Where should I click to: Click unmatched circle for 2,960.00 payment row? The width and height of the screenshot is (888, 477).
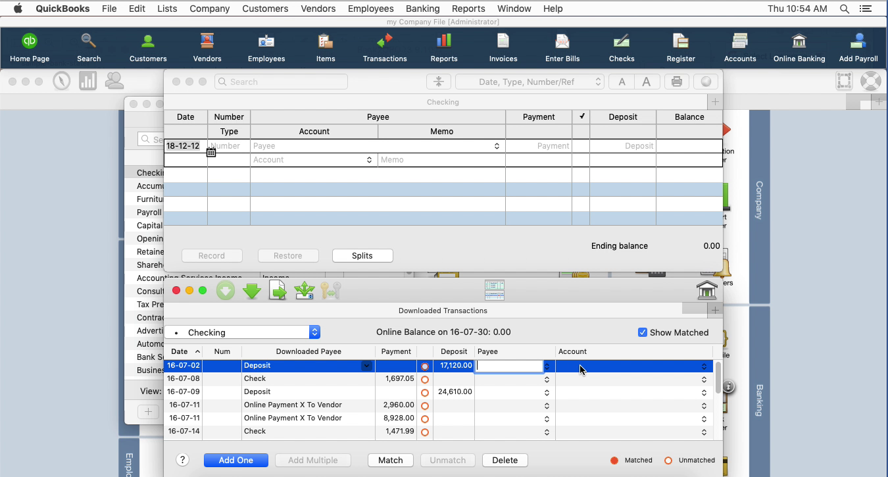pyautogui.click(x=425, y=406)
